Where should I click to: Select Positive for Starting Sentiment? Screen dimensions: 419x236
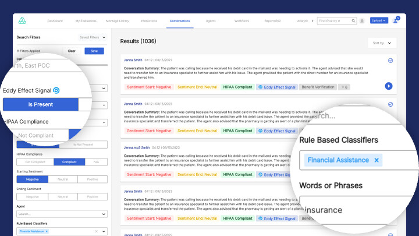point(93,179)
